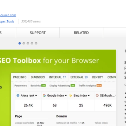Click the Domain section heading

[62, 116]
